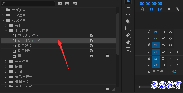Screen dimensions: 183x93
Task: Toggle A2 track targeting button
Action: [156, 59]
